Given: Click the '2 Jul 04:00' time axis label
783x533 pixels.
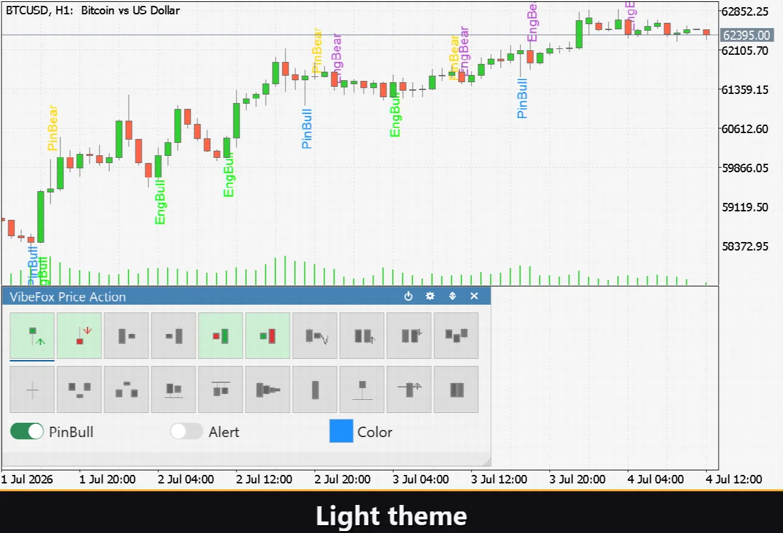Looking at the screenshot, I should click(x=186, y=480).
